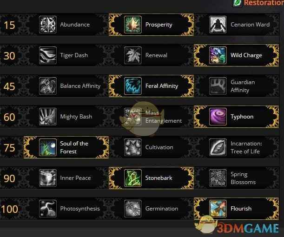Choose the Guardian Affinity paw icon
This screenshot has width=284, height=237.
(x=218, y=86)
